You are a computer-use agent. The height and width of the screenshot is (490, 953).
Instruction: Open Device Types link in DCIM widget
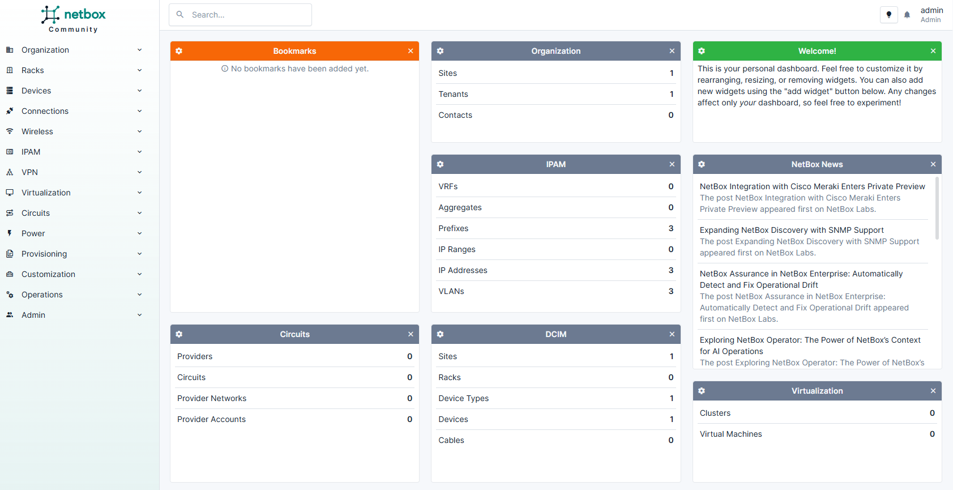463,398
